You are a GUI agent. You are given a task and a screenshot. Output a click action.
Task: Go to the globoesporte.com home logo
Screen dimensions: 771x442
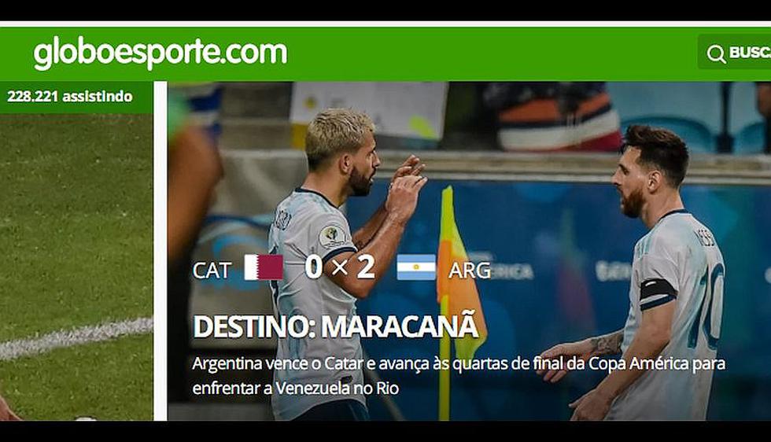pos(160,53)
